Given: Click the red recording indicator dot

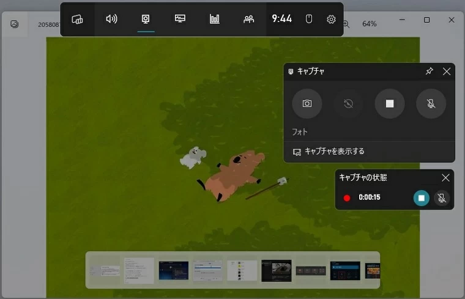Looking at the screenshot, I should point(347,198).
